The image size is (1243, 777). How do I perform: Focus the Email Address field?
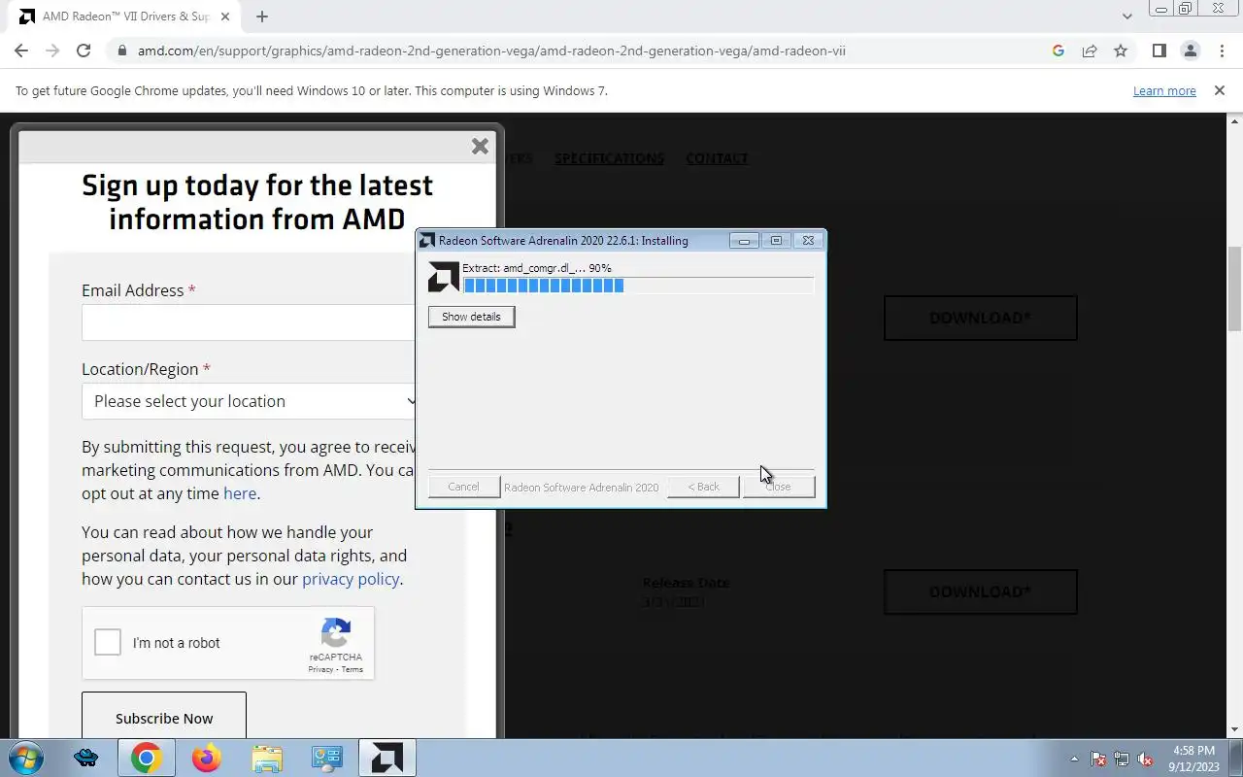[250, 322]
